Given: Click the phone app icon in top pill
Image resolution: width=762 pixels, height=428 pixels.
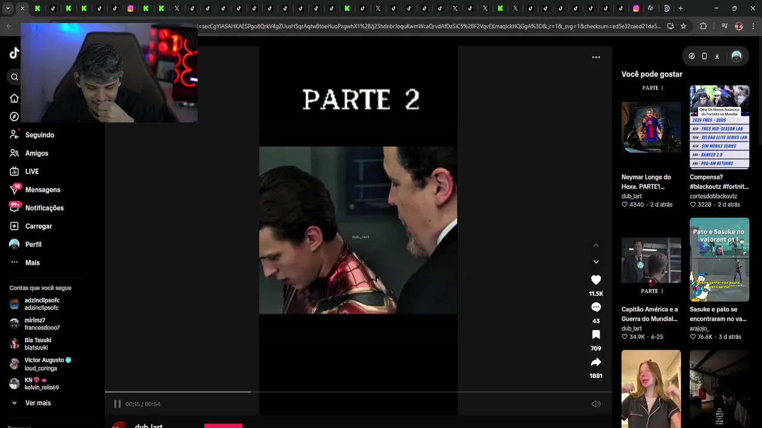Looking at the screenshot, I should click(x=704, y=56).
